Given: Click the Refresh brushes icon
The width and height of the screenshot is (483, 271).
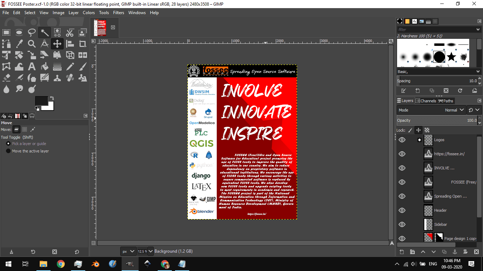Looking at the screenshot, I should click(x=460, y=91).
